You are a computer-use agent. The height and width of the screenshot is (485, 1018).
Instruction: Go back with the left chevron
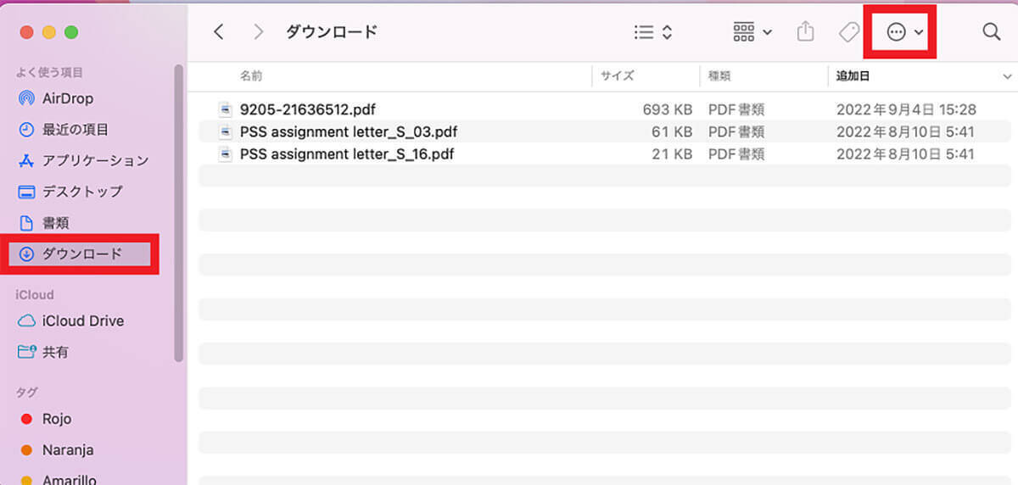coord(219,32)
